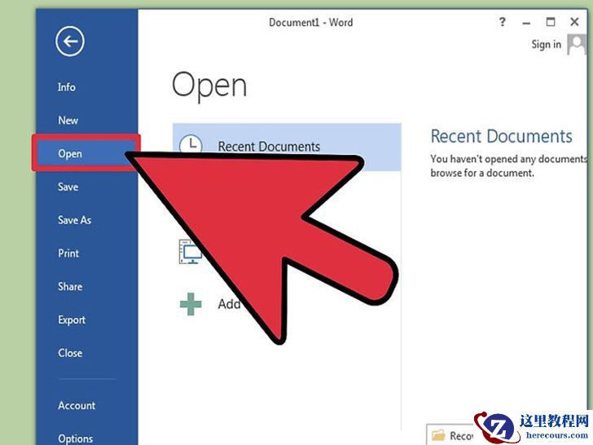Choose Open in the left sidebar

point(86,153)
